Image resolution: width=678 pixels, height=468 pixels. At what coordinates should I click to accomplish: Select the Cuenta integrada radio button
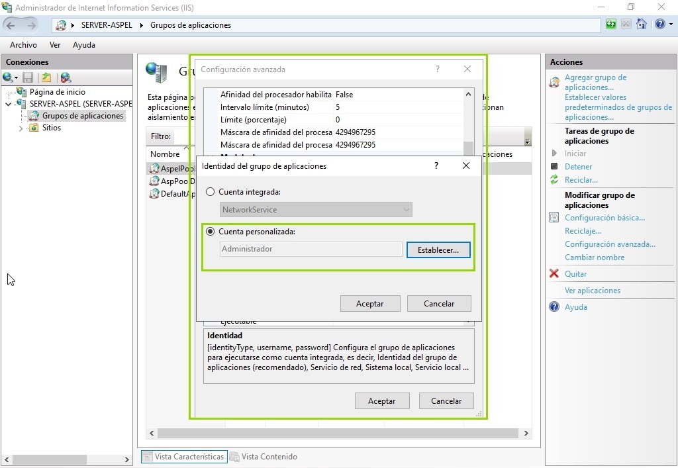pos(210,192)
